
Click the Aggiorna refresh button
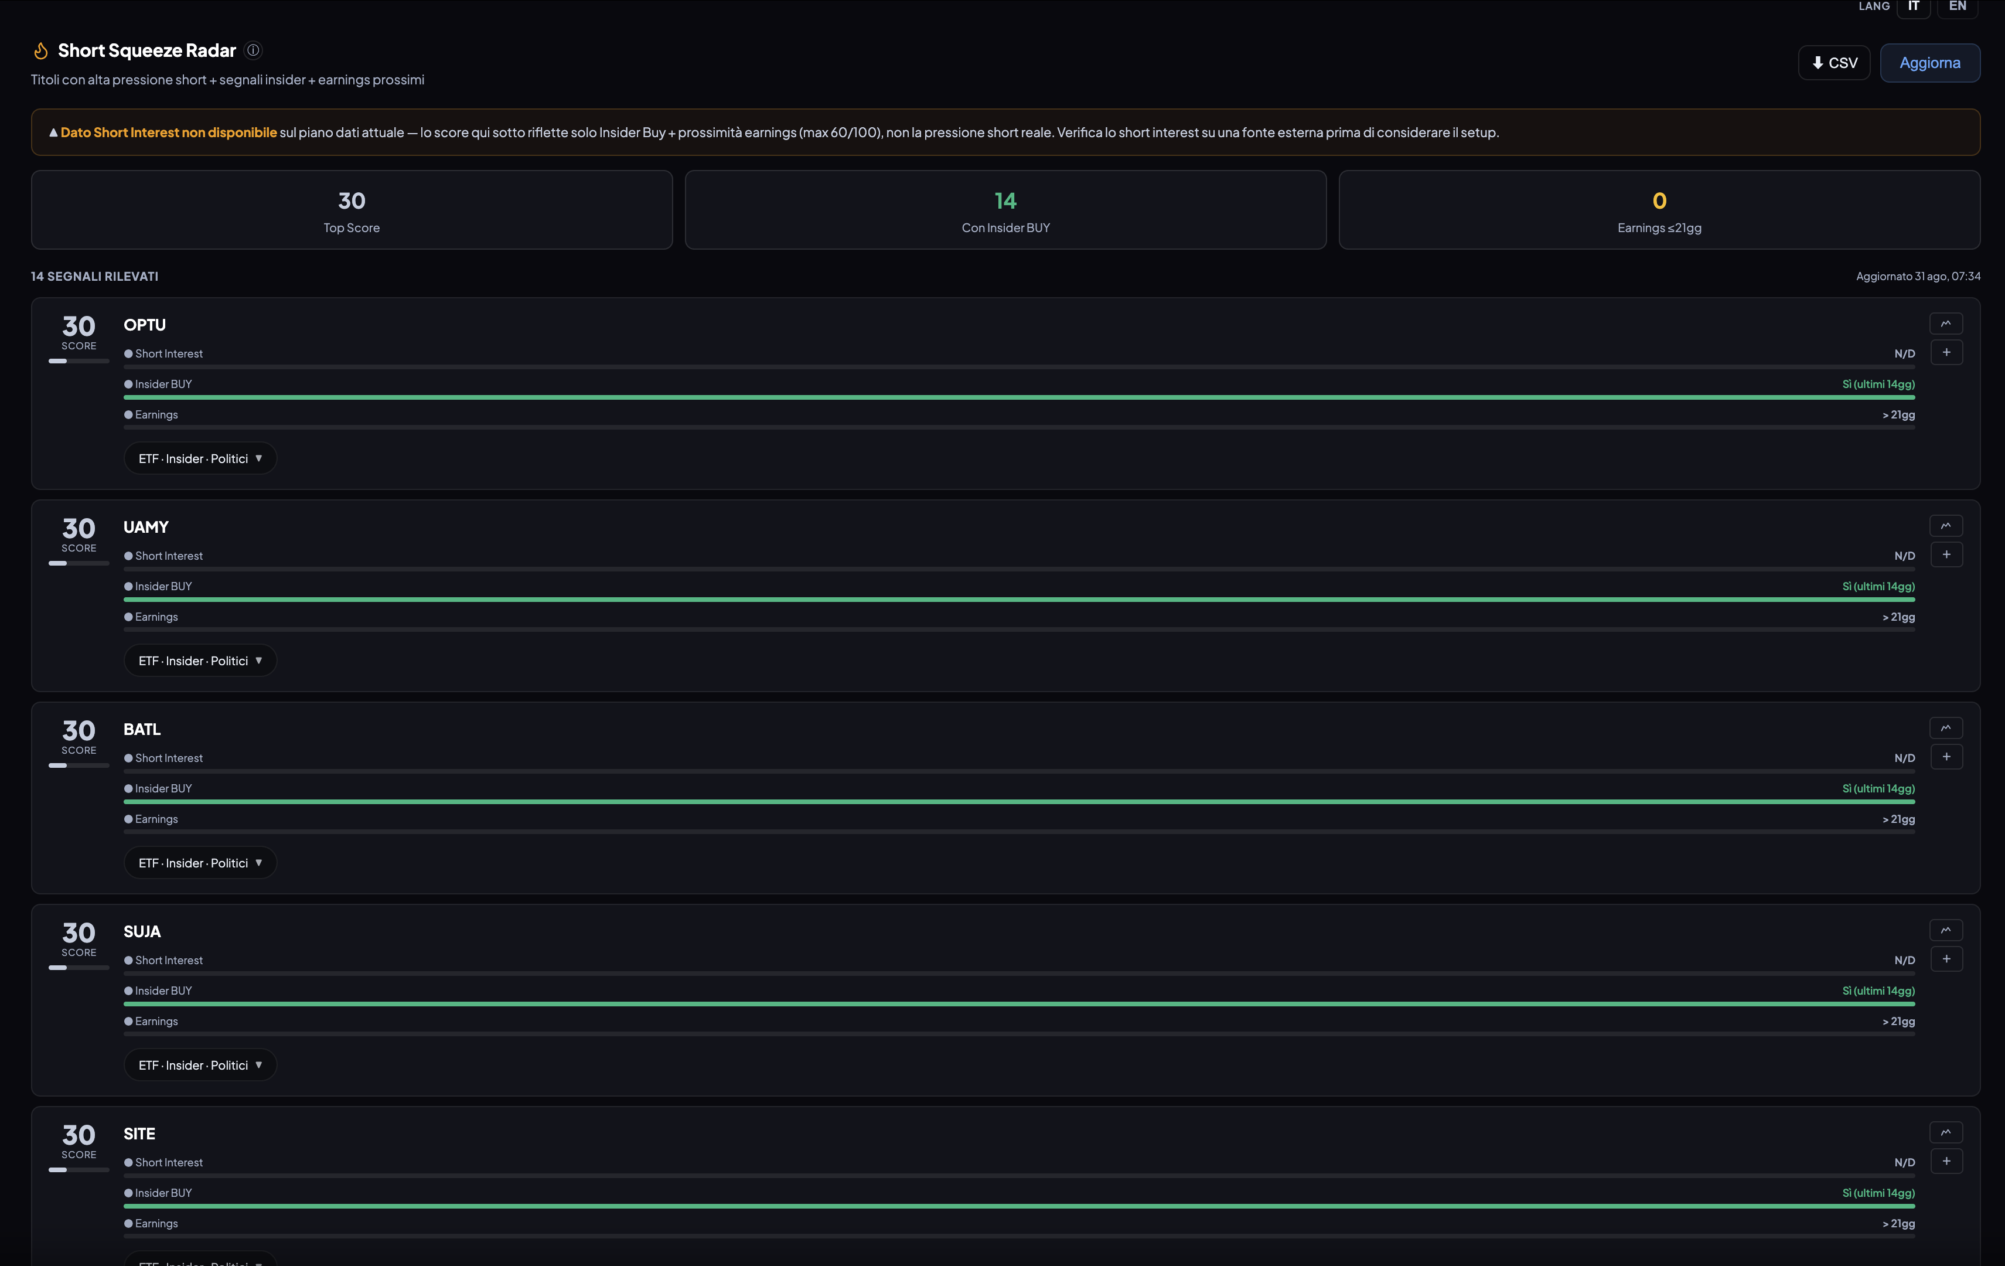[x=1930, y=63]
